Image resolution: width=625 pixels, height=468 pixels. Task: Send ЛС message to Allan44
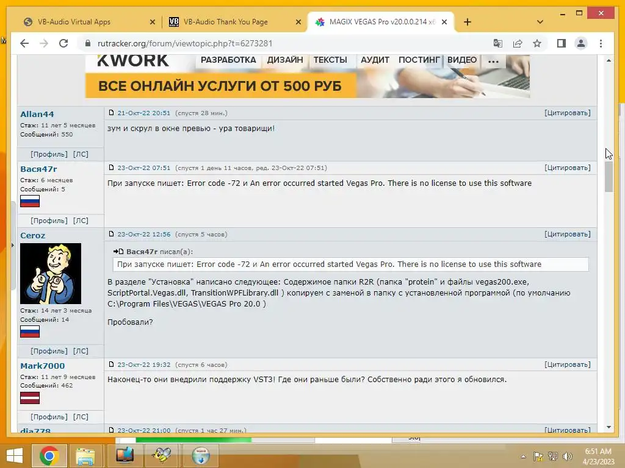(x=81, y=154)
